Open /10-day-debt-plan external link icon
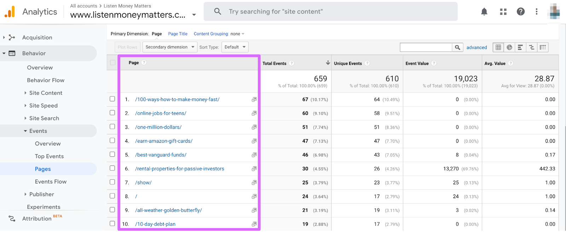The height and width of the screenshot is (239, 566). (x=254, y=224)
